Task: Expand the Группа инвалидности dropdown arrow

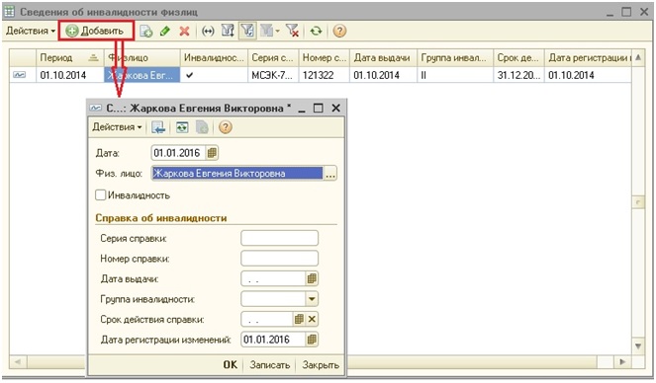Action: (x=312, y=299)
